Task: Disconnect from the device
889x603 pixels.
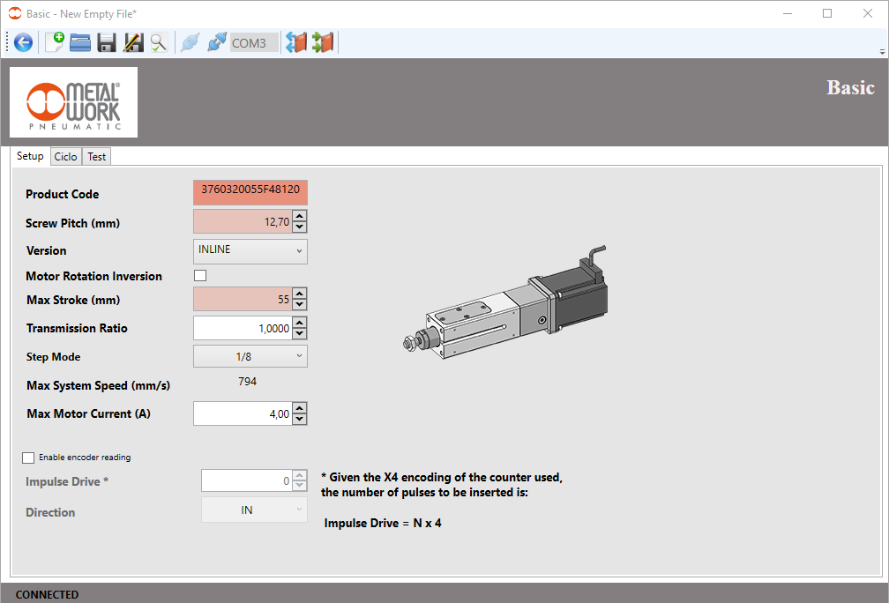Action: pyautogui.click(x=216, y=42)
